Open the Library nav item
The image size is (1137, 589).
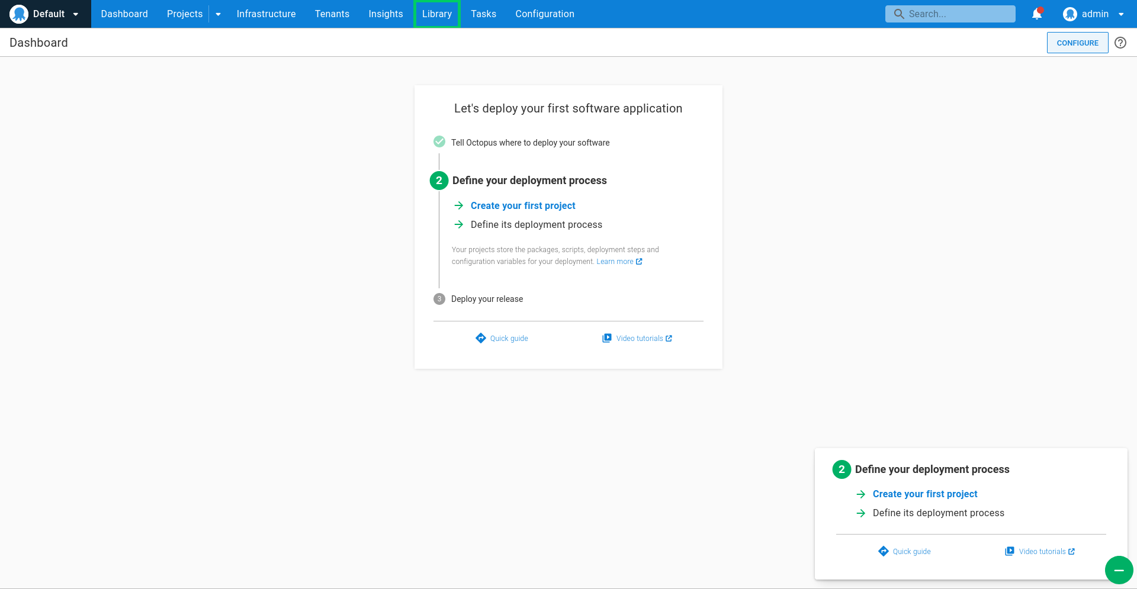(x=437, y=14)
